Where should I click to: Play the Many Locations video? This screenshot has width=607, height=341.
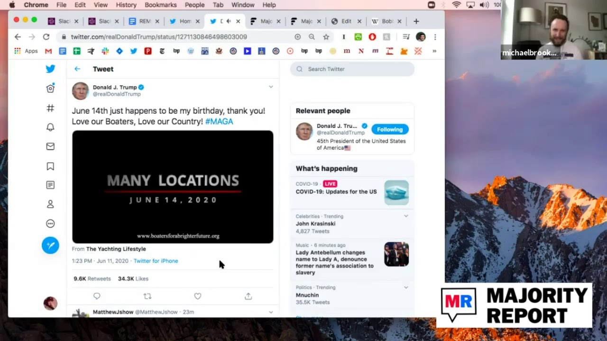click(x=173, y=187)
